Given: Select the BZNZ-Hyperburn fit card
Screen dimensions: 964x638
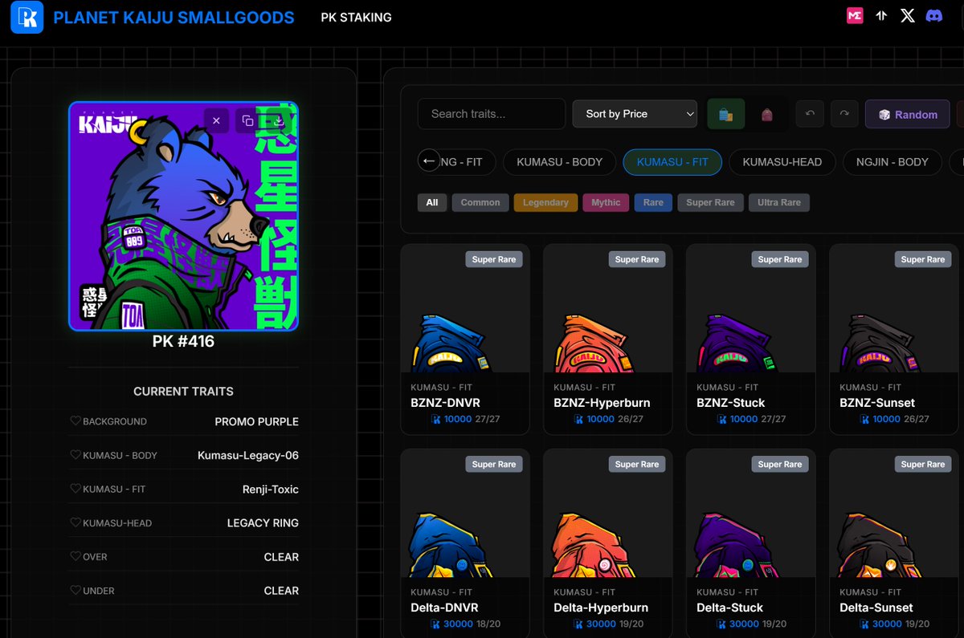Looking at the screenshot, I should [608, 339].
